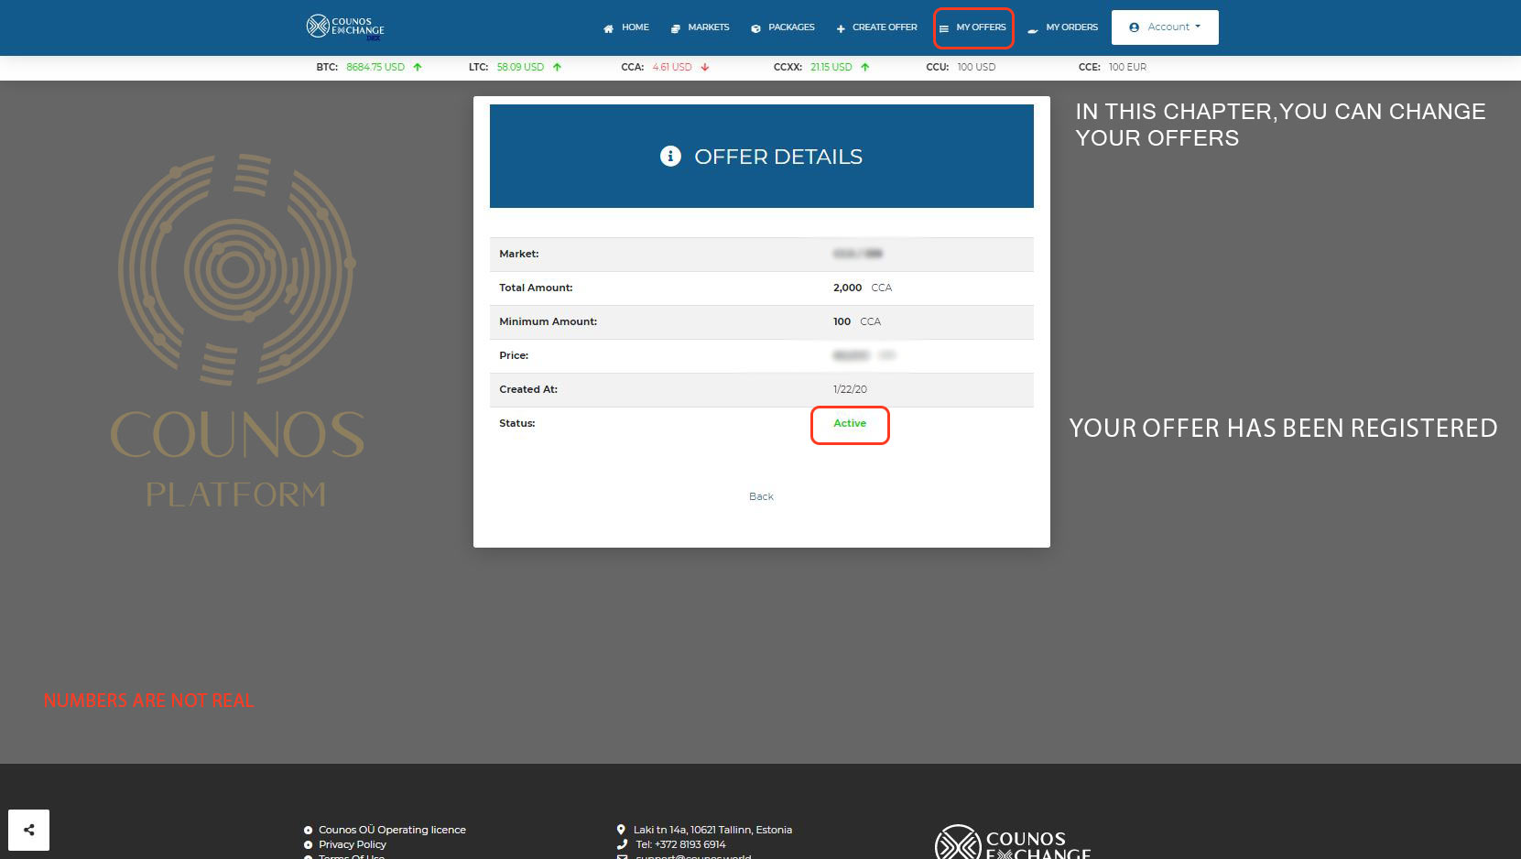
Task: Click the markets coins icon
Action: point(676,28)
